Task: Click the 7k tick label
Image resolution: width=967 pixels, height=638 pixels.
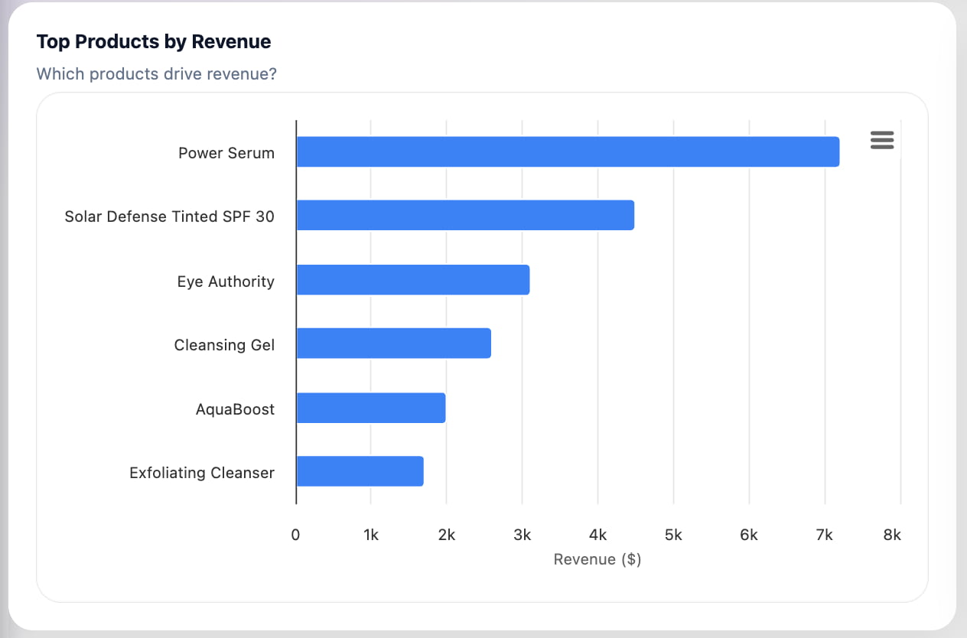Action: (x=825, y=535)
